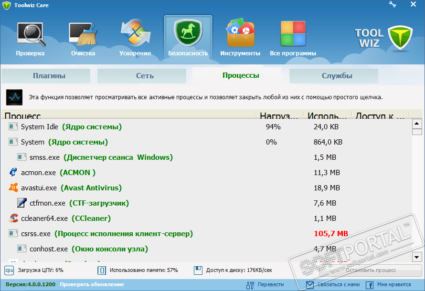Sort by the Исполь... memory column header

[328, 115]
